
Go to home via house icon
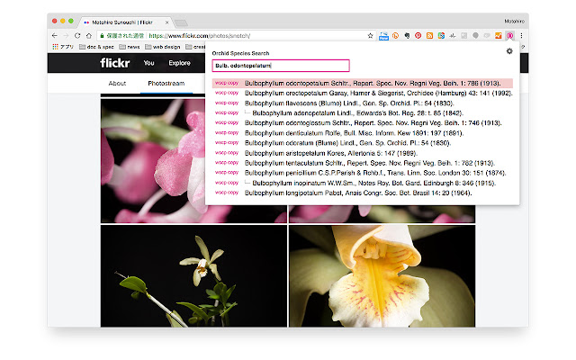click(89, 36)
